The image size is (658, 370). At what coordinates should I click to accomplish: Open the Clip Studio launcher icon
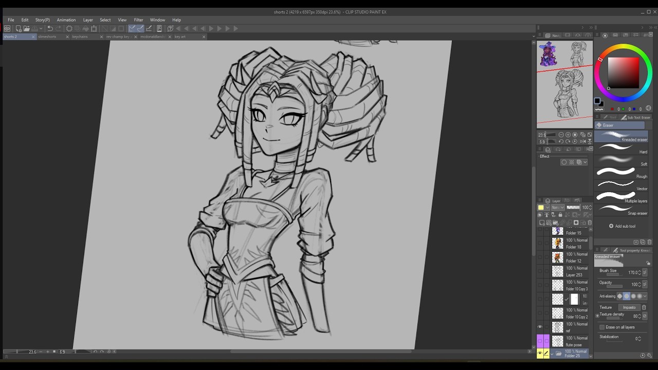tap(7, 28)
